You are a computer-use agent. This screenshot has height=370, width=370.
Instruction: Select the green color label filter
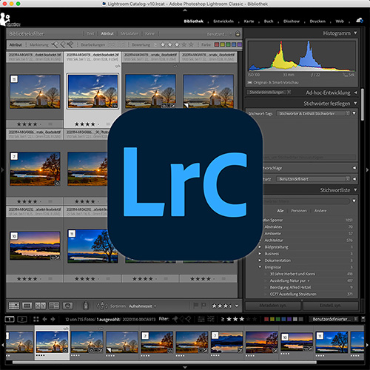coord(228,44)
